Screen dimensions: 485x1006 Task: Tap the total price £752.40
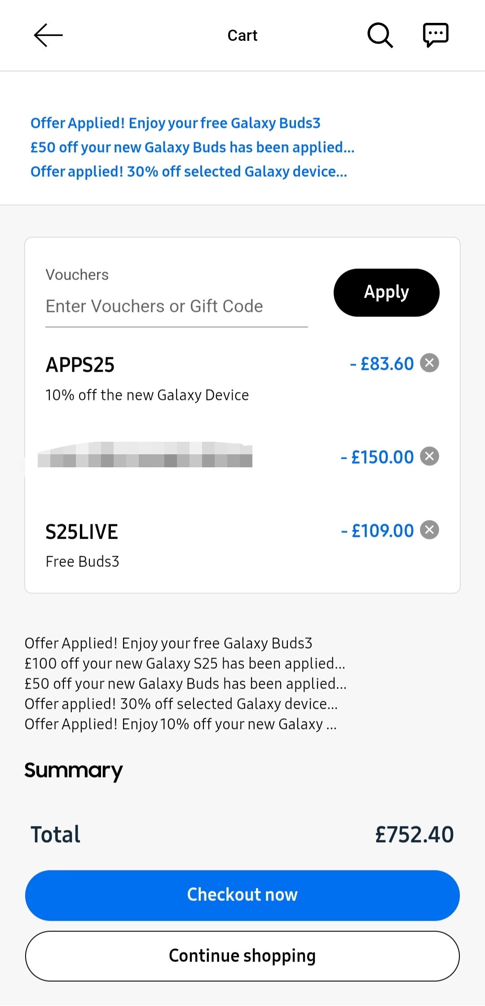click(x=414, y=835)
